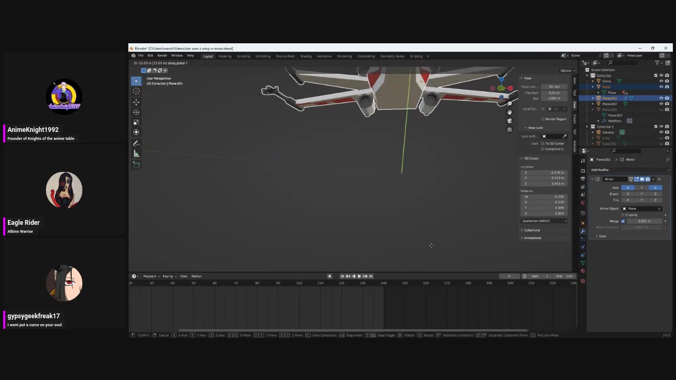Select the Move tool
The width and height of the screenshot is (676, 380).
[136, 102]
